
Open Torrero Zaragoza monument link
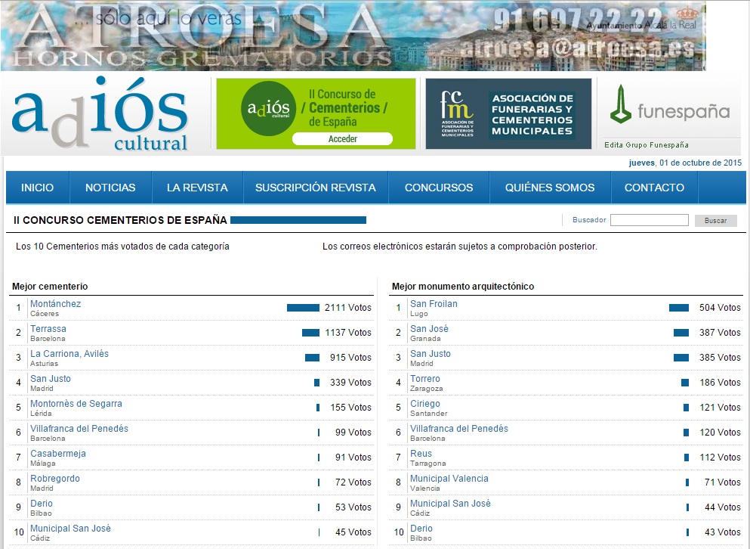pyautogui.click(x=425, y=379)
